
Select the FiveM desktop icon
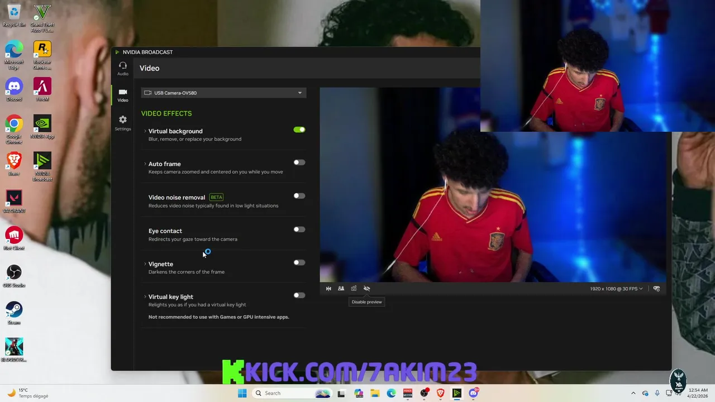tap(42, 90)
